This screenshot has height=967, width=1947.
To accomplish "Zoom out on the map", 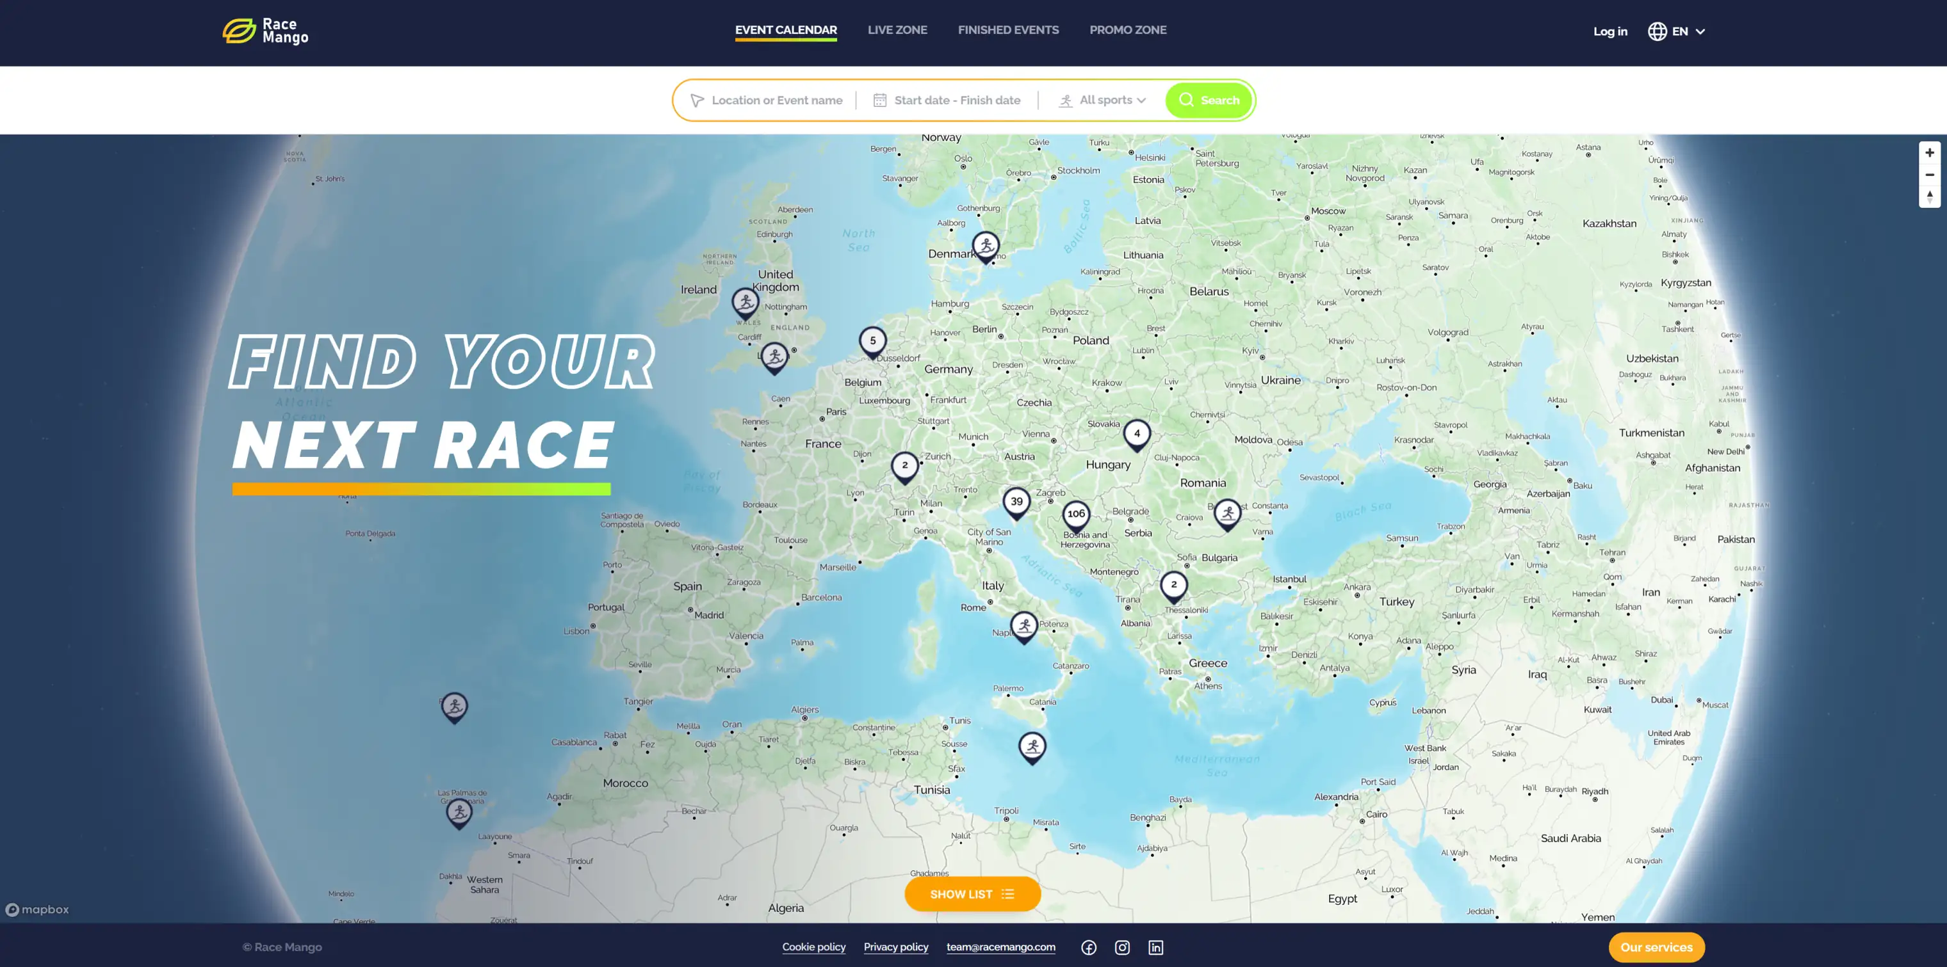I will coord(1929,175).
